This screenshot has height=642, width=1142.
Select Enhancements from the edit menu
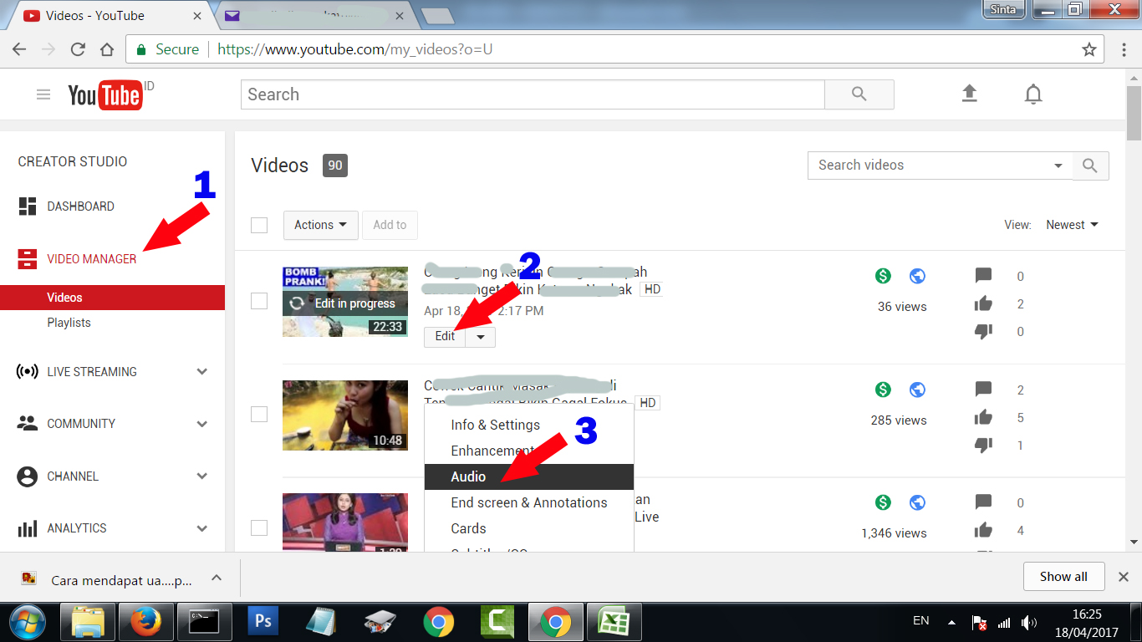[528, 451]
